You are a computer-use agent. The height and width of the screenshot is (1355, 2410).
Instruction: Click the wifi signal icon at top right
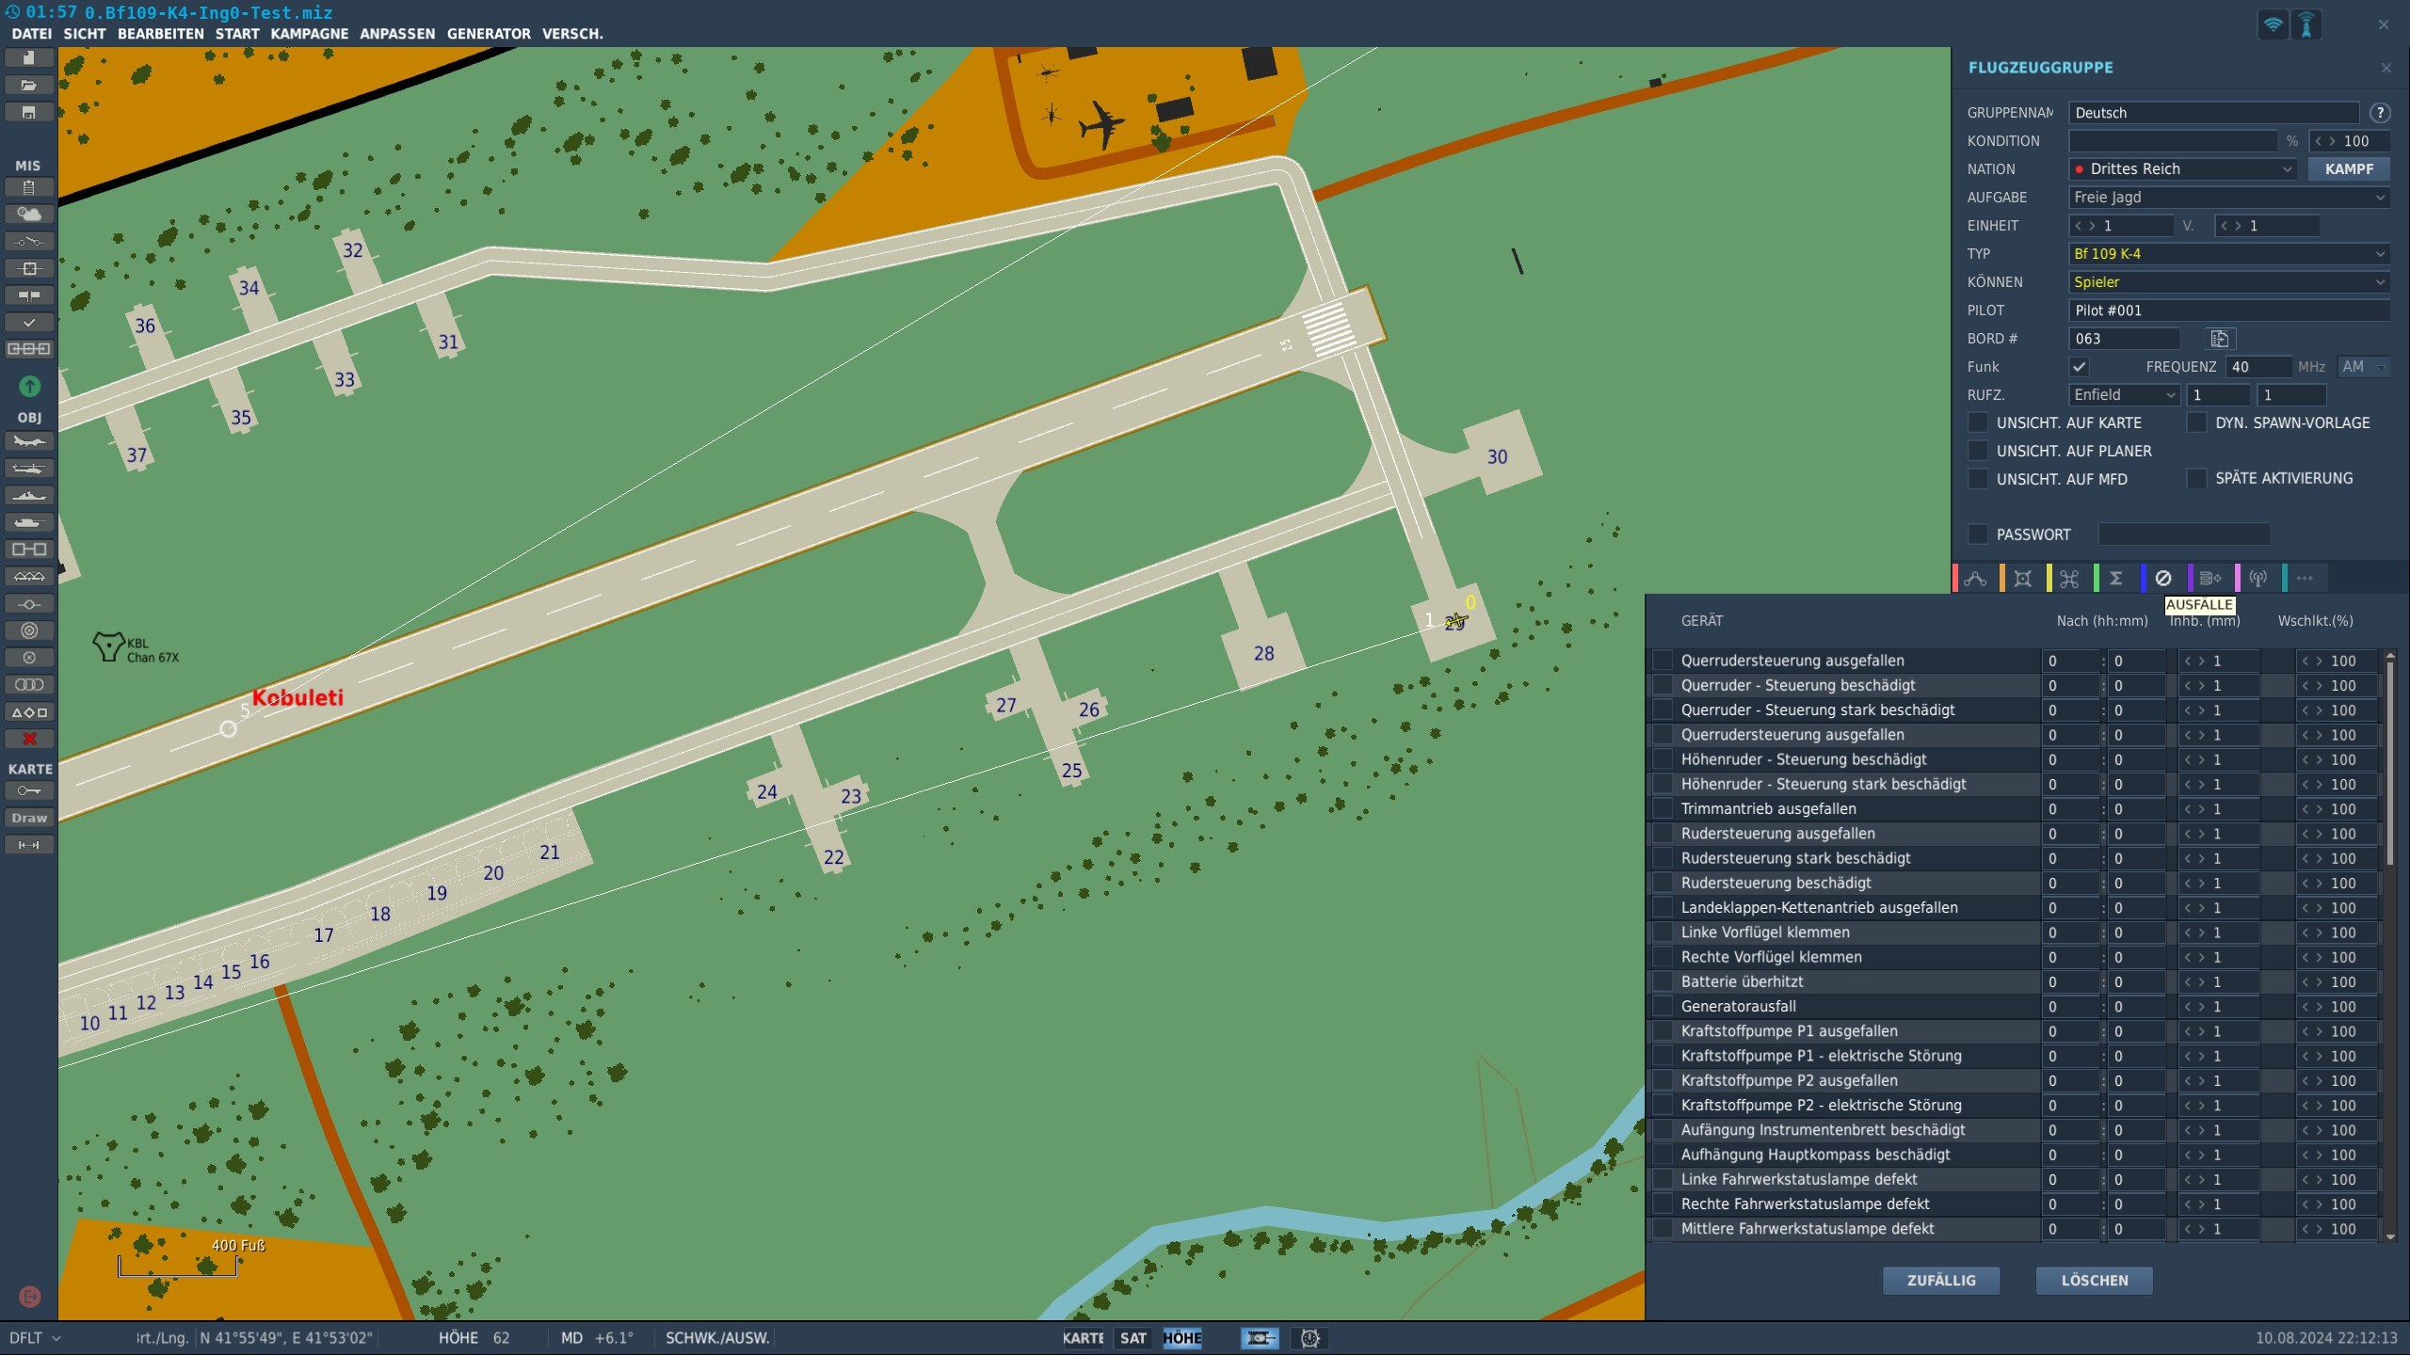point(2273,24)
